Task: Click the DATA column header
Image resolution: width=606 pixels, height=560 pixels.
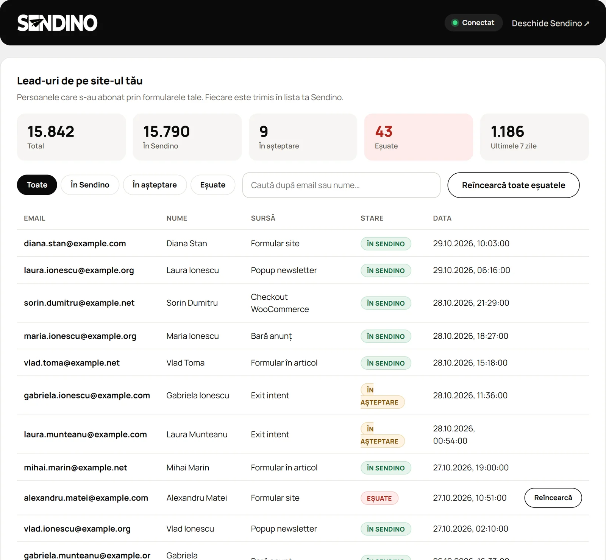Action: point(442,218)
